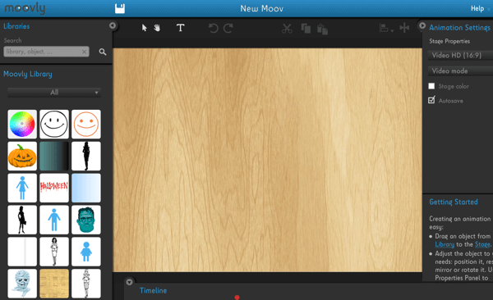Screen dimensions: 493x300
Task: Click the New Moov project title
Action: pos(261,8)
